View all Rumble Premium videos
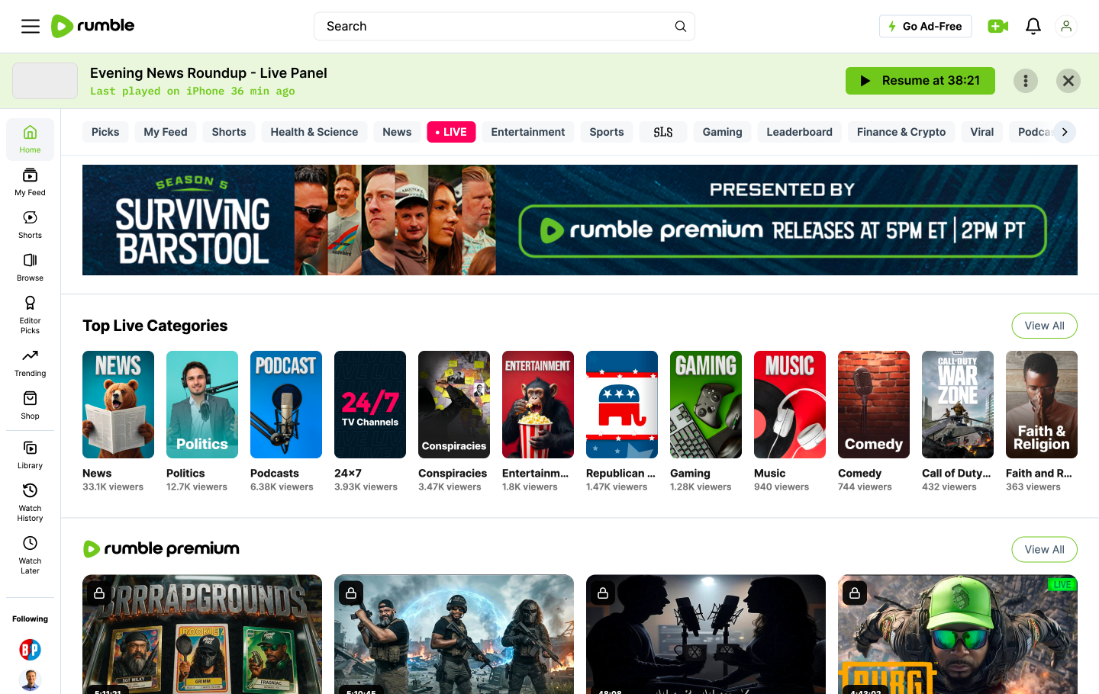1099x694 pixels. point(1044,549)
